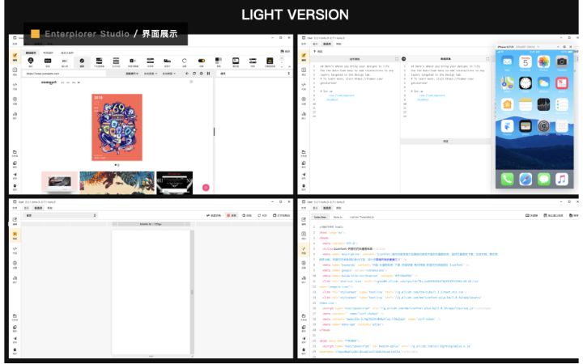Click orange highlighted sidebar icon in Mobile M window

pos(15,235)
